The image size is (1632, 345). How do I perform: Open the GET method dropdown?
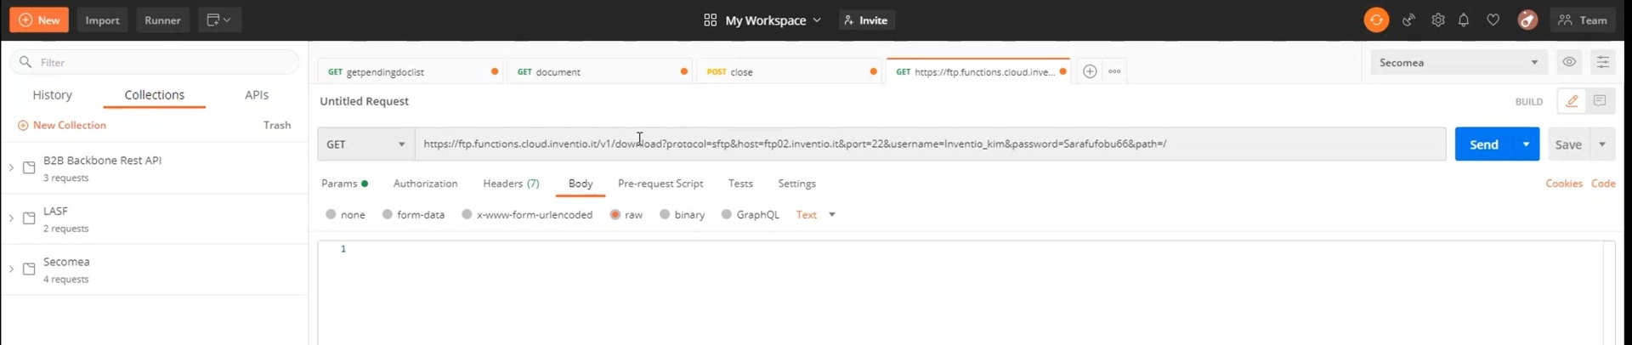pos(366,144)
